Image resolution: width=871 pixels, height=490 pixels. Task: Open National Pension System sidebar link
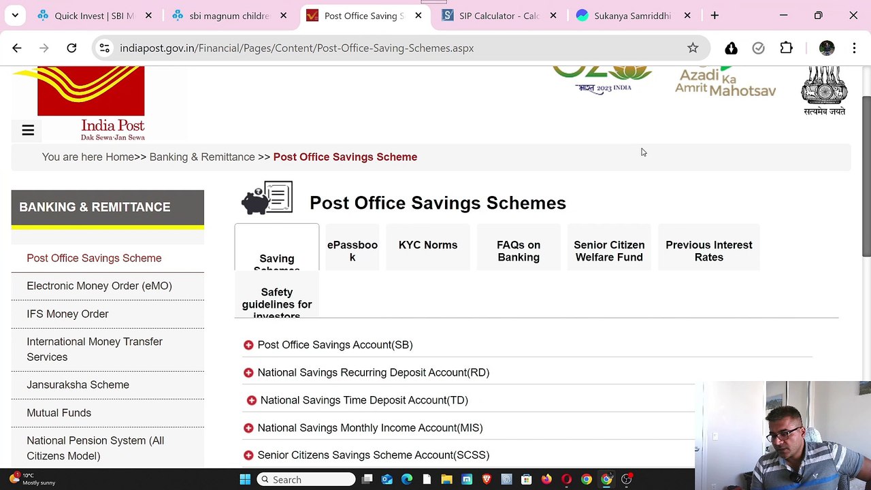click(x=95, y=448)
